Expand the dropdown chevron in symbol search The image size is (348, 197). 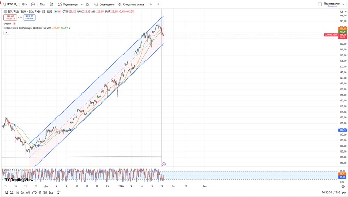tap(26, 4)
